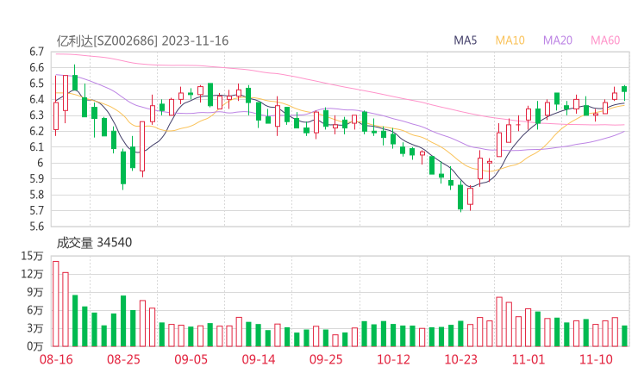Toggle the MA20 legend label
This screenshot has width=638, height=379.
tap(558, 40)
